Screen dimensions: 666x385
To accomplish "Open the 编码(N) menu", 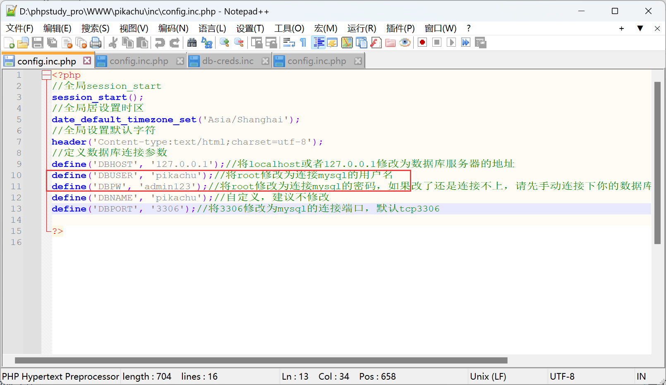I will click(x=173, y=29).
